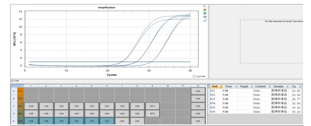Click Cq value 26.77
This screenshot has width=311, height=126.
pos(295,99)
